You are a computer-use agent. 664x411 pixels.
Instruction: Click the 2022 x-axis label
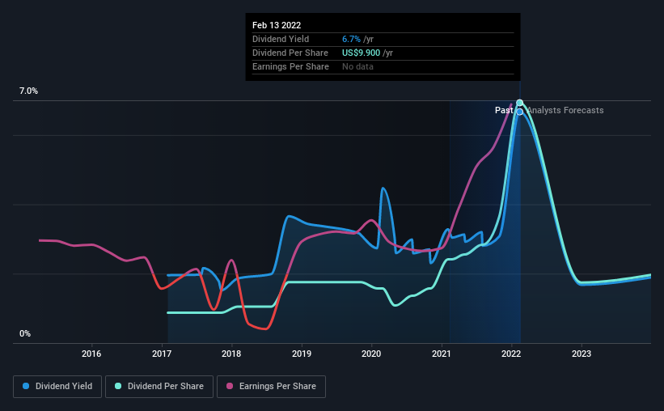coord(511,354)
